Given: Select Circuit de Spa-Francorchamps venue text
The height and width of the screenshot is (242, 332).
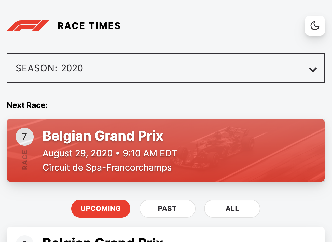Looking at the screenshot, I should click(x=107, y=168).
